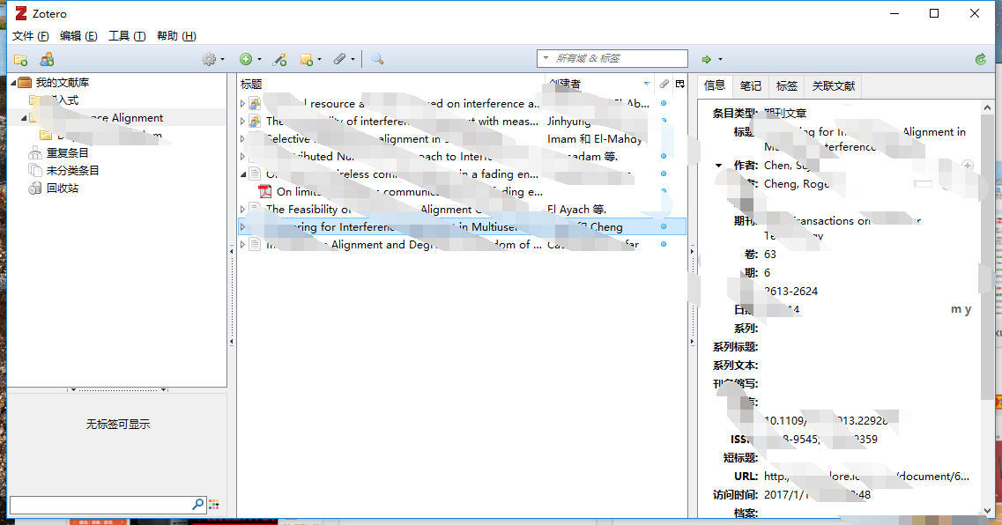This screenshot has width=1002, height=525.
Task: Expand the 'resource a...' first item row
Action: click(242, 103)
